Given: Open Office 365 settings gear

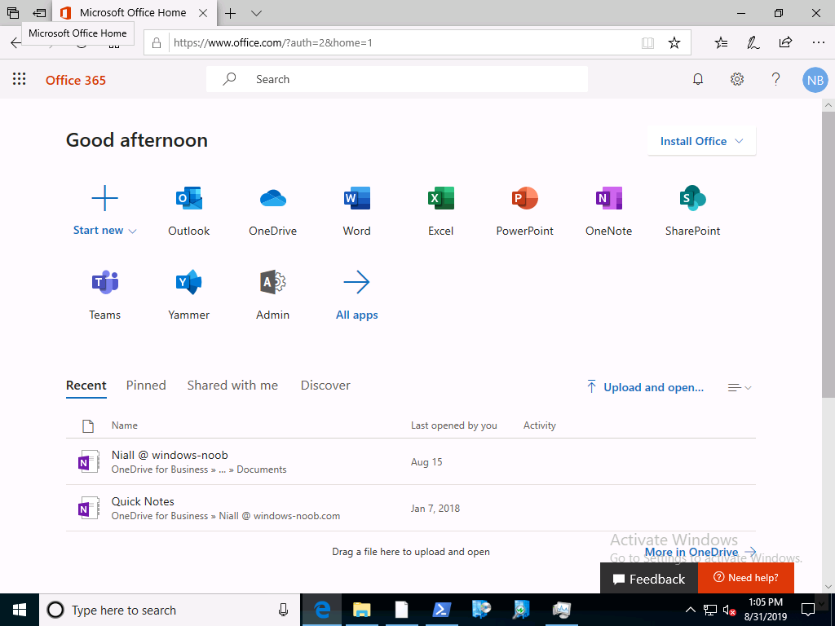Looking at the screenshot, I should point(737,79).
